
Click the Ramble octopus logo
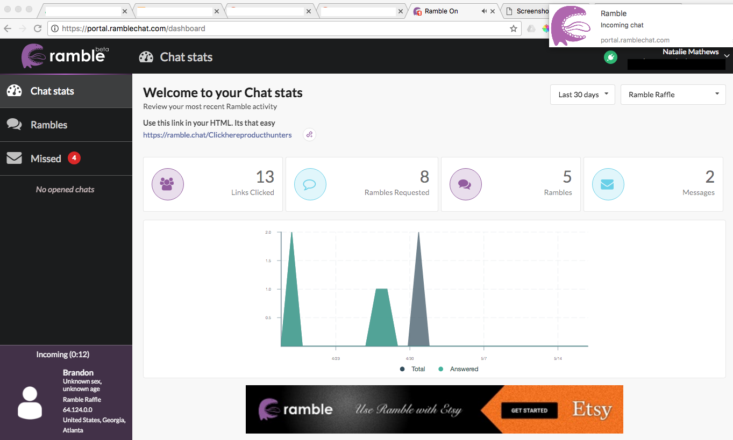click(32, 56)
